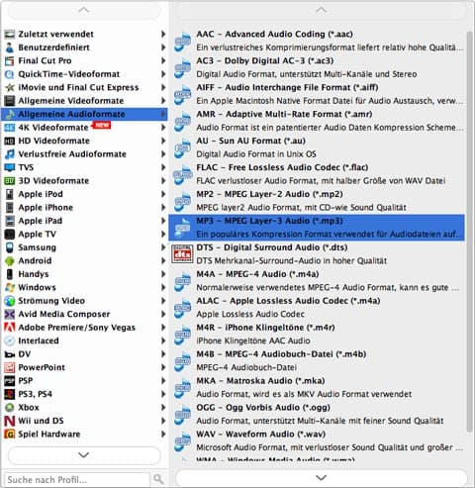The width and height of the screenshot is (475, 488).
Task: Expand the Benutzerdefiniert submenu arrow
Action: coord(163,48)
